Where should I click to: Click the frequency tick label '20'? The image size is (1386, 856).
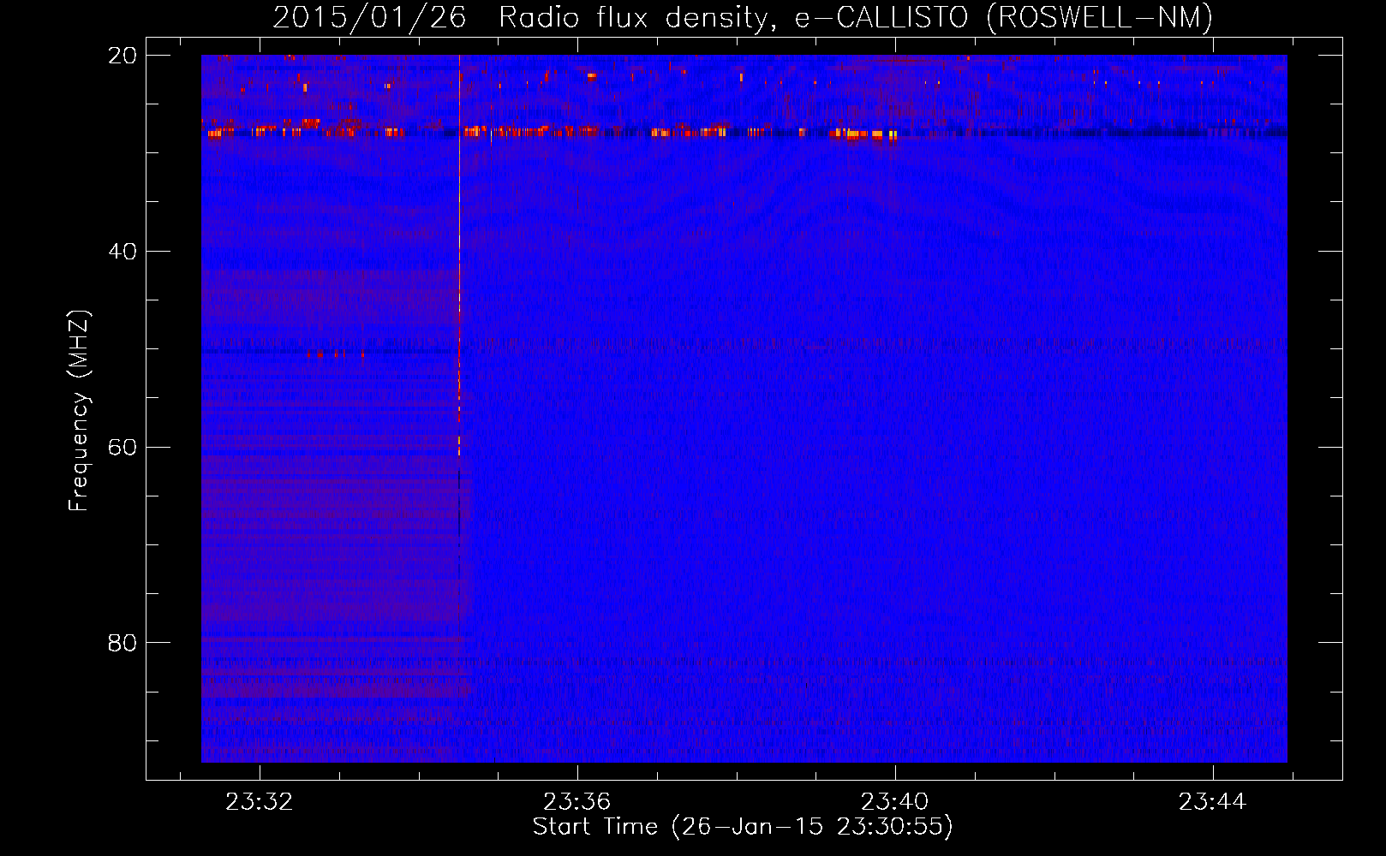click(122, 56)
